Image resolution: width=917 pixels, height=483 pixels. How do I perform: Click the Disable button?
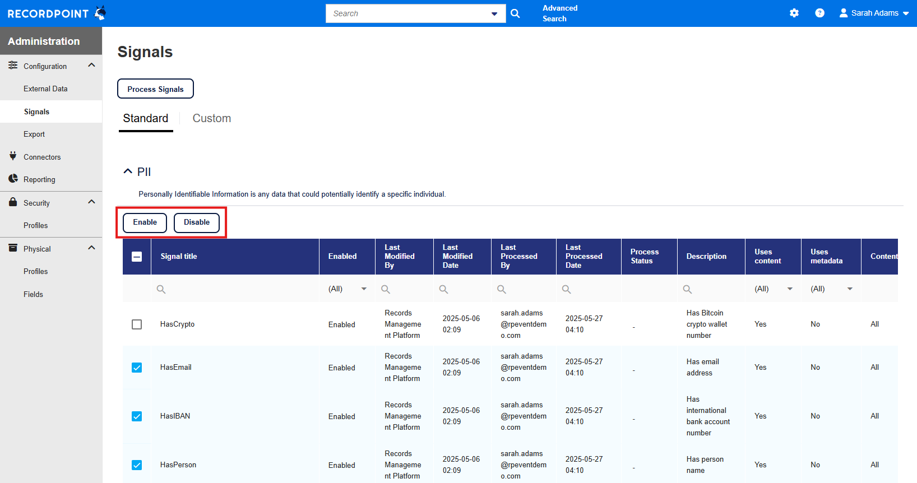(x=197, y=222)
